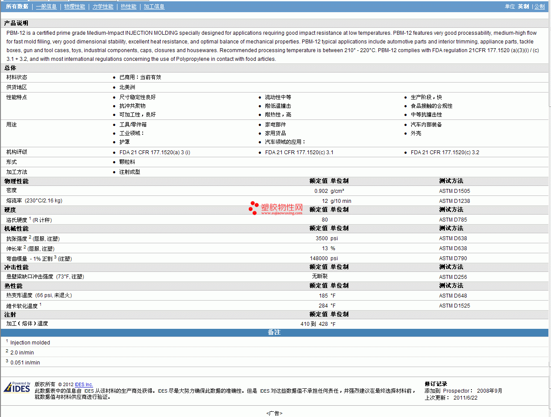The height and width of the screenshot is (417, 551).
Task: Click the feature 耐低温撞击
Action: (x=278, y=106)
